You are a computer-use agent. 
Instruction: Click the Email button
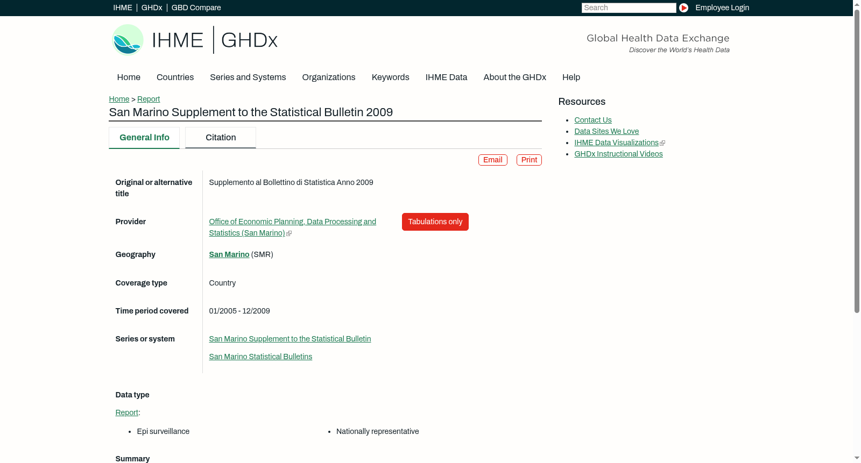click(493, 160)
